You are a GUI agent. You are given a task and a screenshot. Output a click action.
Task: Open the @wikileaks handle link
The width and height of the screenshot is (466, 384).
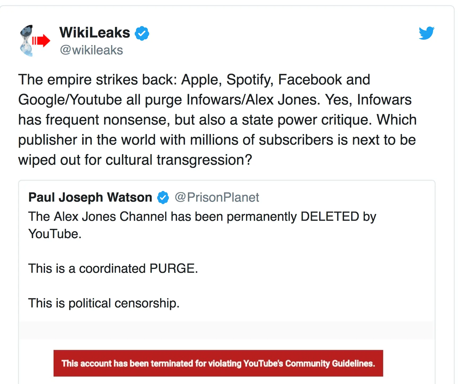coord(91,50)
